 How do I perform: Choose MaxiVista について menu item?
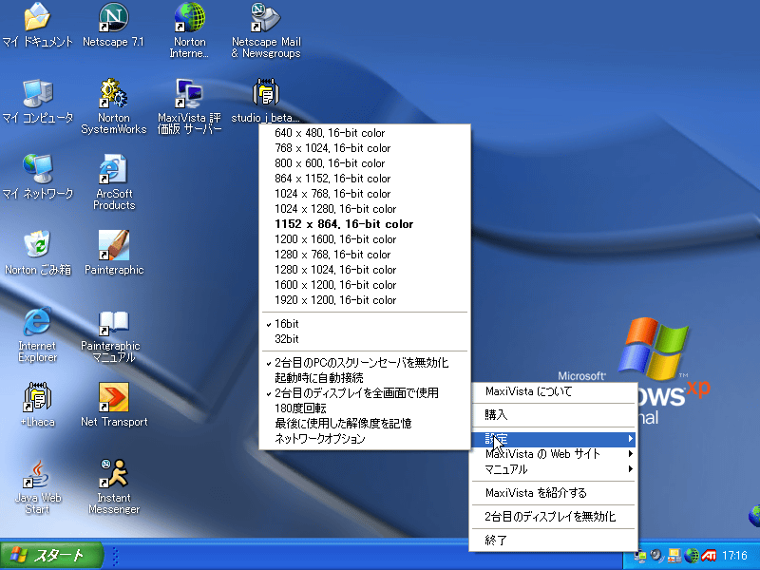[553, 391]
